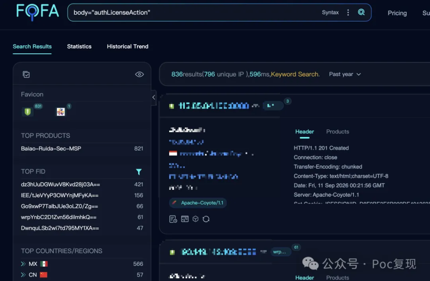Image resolution: width=430 pixels, height=281 pixels.
Task: Switch to the Search Results tab
Action: [x=32, y=46]
